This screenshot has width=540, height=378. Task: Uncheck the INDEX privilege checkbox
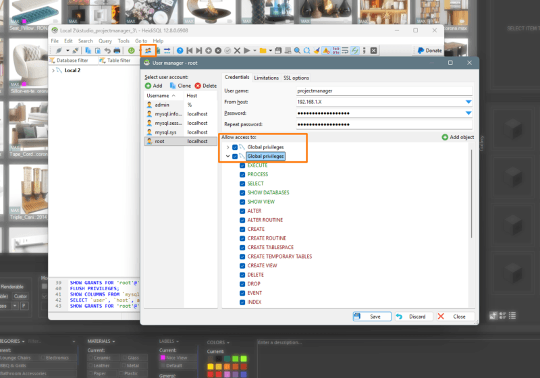click(242, 302)
